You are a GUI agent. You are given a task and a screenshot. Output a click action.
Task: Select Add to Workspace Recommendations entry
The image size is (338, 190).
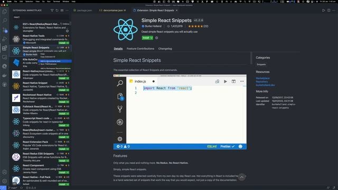click(x=55, y=69)
